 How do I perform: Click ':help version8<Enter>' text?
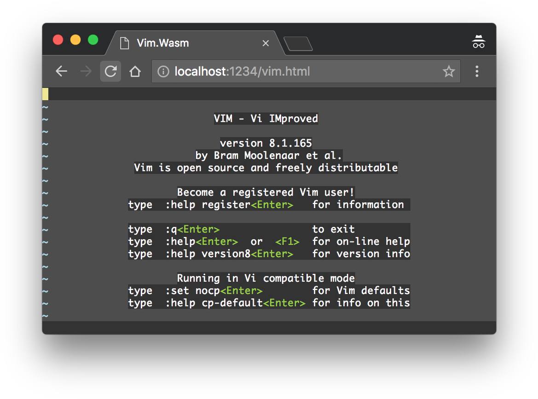pyautogui.click(x=230, y=254)
